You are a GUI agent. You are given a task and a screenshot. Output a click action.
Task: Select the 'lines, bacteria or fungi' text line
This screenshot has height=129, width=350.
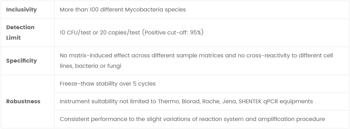click(x=90, y=66)
